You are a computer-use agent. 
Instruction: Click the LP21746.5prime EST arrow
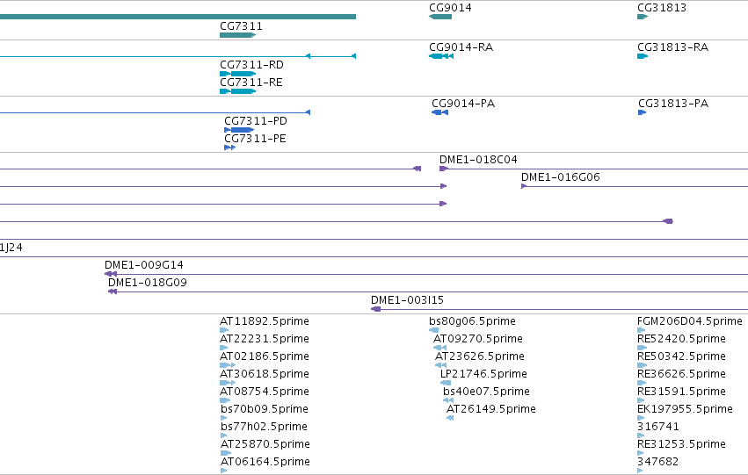(446, 383)
